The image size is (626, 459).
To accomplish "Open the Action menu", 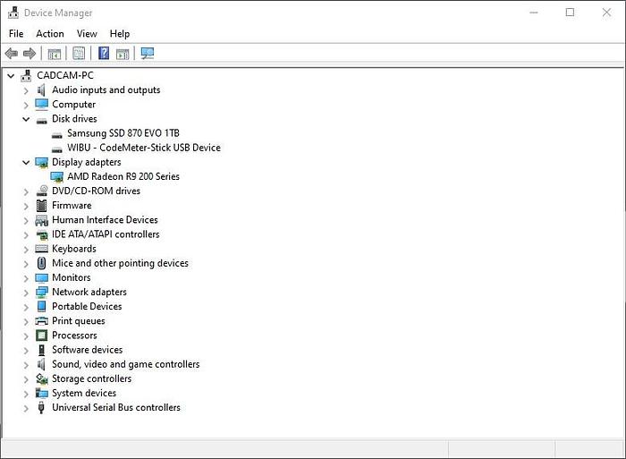I will pyautogui.click(x=50, y=34).
